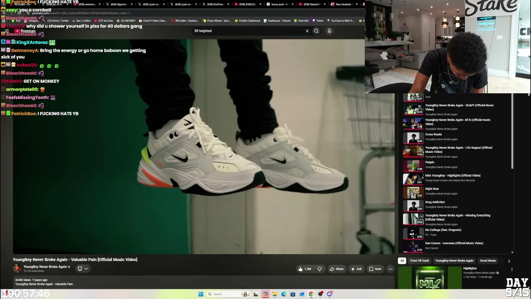Select the Vocal Music chip
The width and height of the screenshot is (531, 299).
[488, 261]
